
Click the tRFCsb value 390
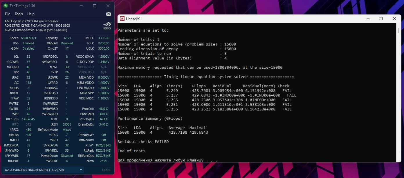[x=28, y=135]
